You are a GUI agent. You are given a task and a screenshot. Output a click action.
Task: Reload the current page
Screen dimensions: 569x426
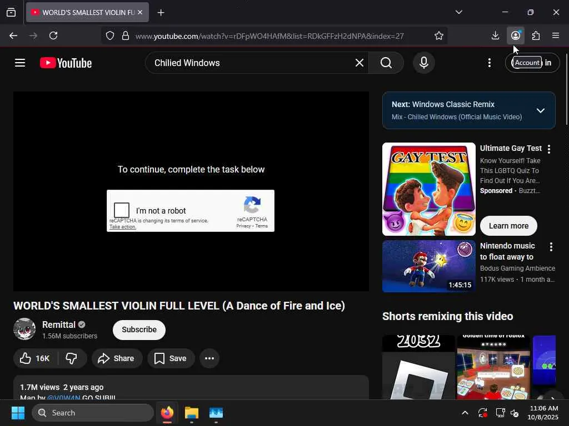pyautogui.click(x=53, y=35)
